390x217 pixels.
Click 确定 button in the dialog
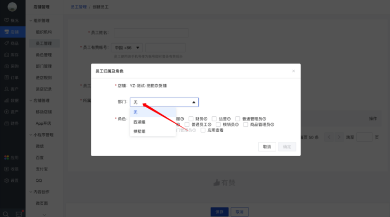pos(287,147)
